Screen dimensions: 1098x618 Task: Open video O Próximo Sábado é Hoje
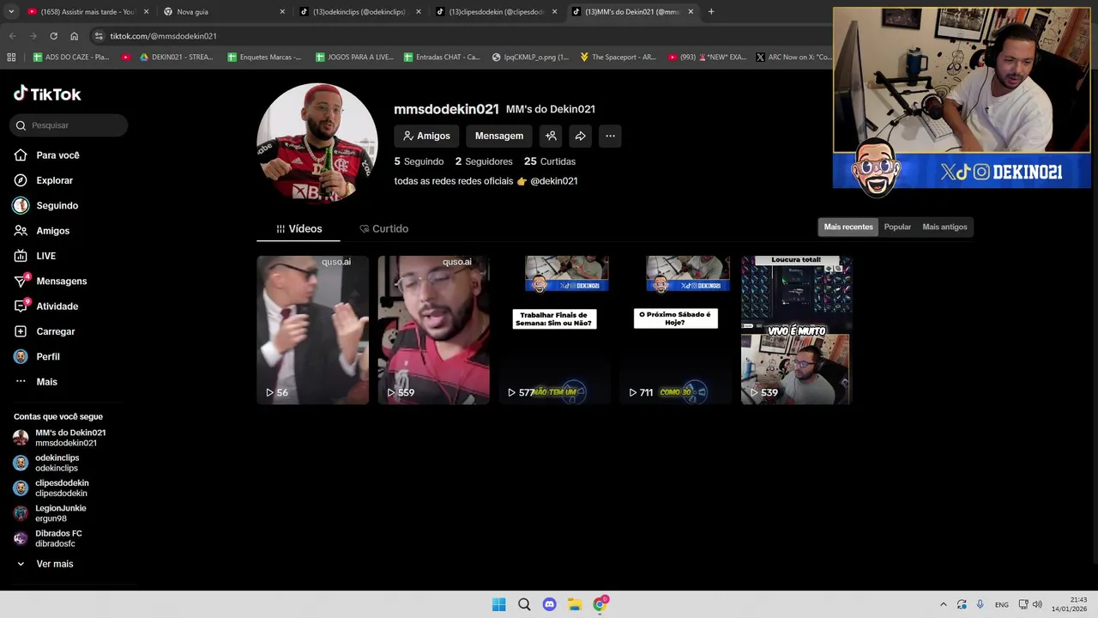pyautogui.click(x=676, y=330)
